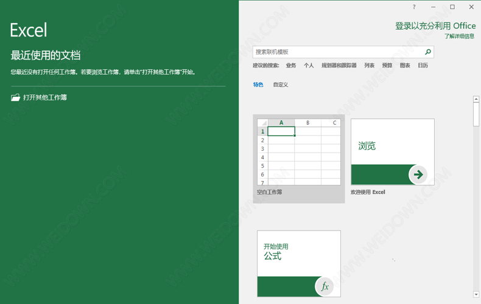Click the 最近使用的文档 heading
The height and width of the screenshot is (304, 481).
pos(46,55)
